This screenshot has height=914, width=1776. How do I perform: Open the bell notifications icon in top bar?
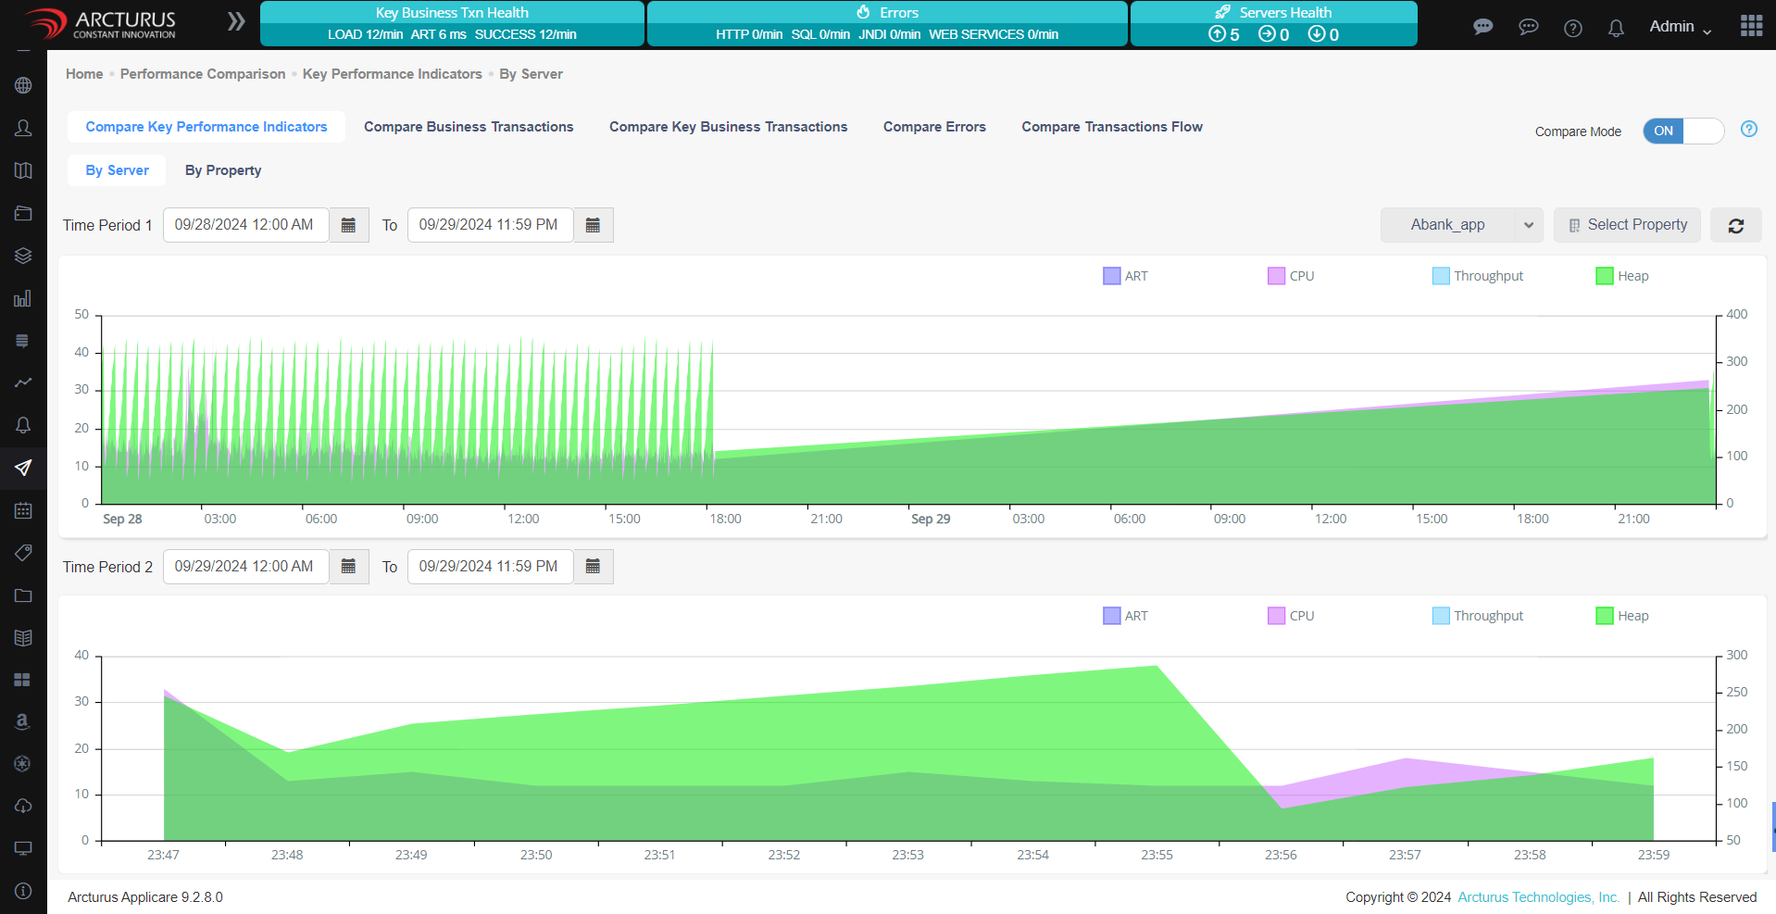pyautogui.click(x=1616, y=28)
